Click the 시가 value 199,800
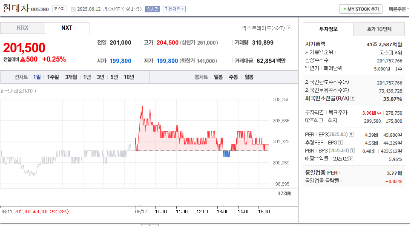 pos(120,61)
